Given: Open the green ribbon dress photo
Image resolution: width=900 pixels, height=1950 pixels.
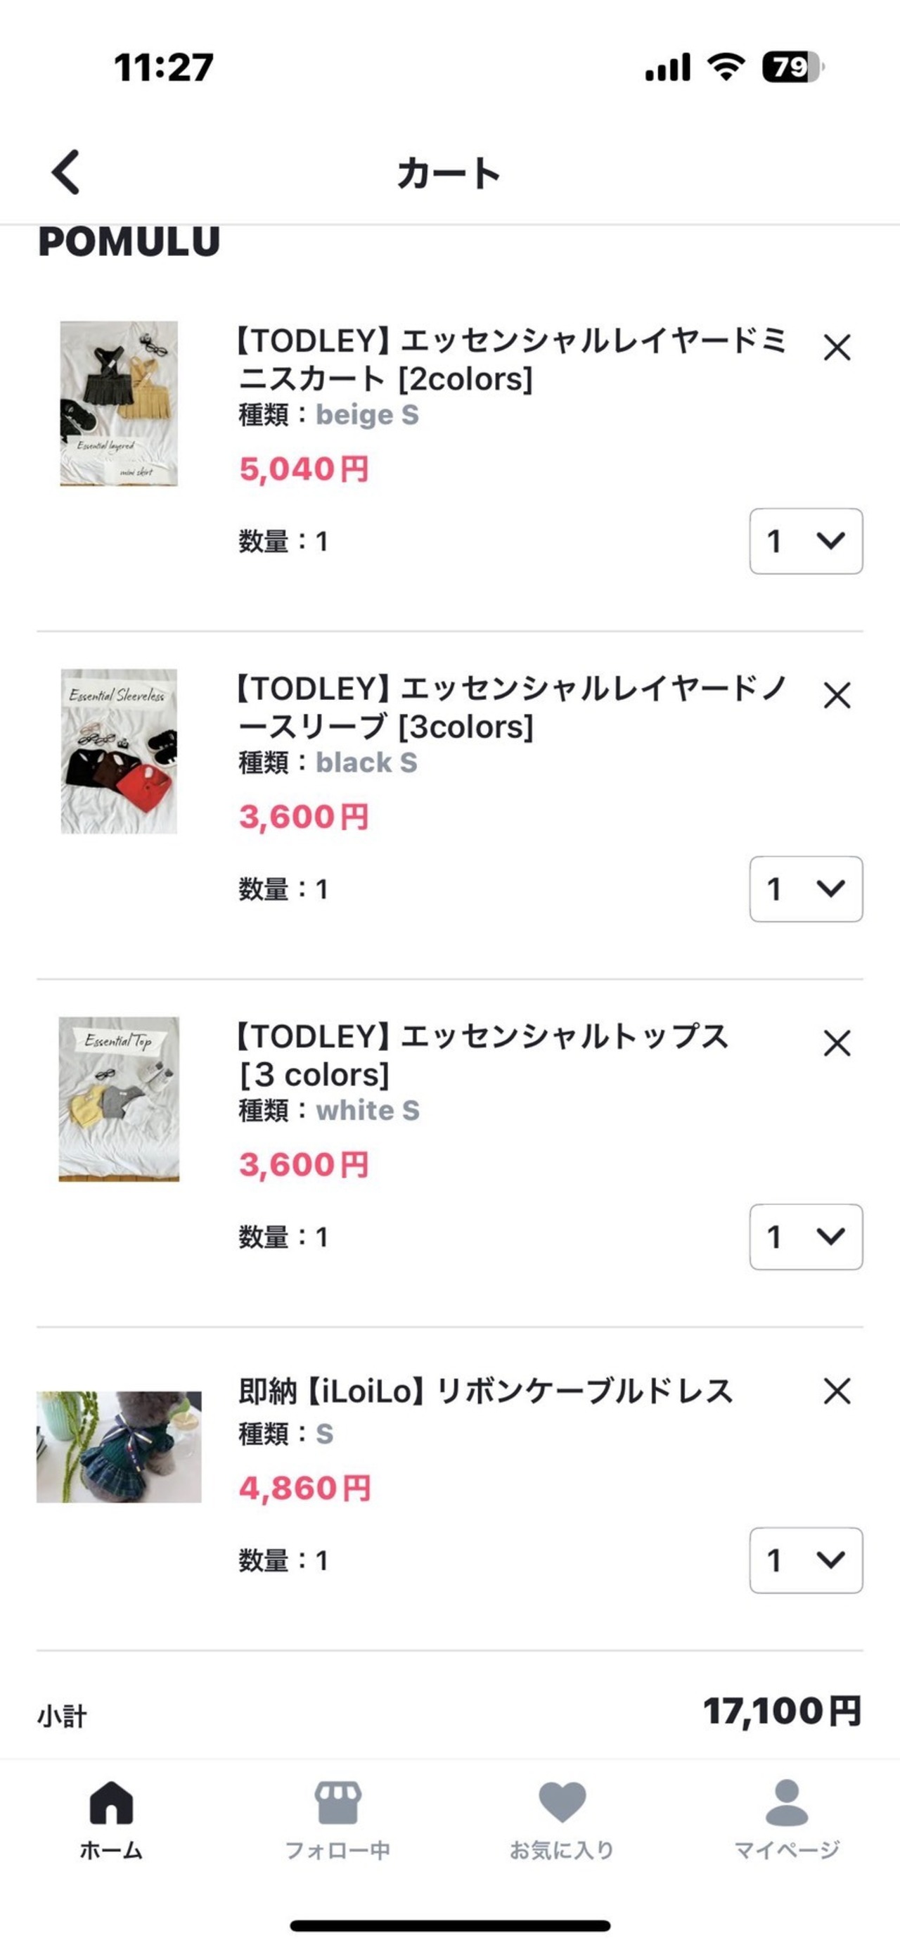Looking at the screenshot, I should coord(119,1446).
